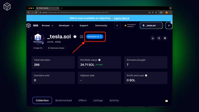Click the Congested network status indicator

click(x=130, y=25)
